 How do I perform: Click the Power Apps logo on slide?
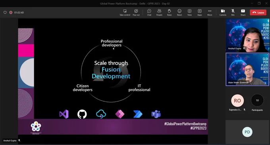120,114
